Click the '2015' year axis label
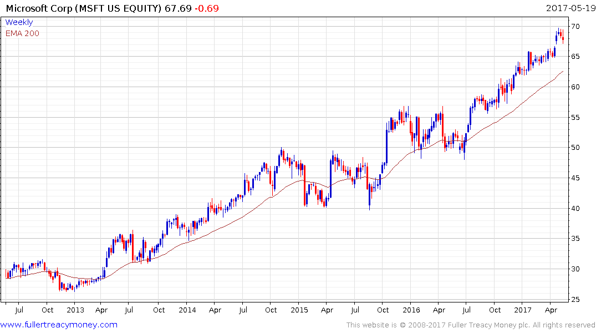The height and width of the screenshot is (333, 596). click(299, 310)
